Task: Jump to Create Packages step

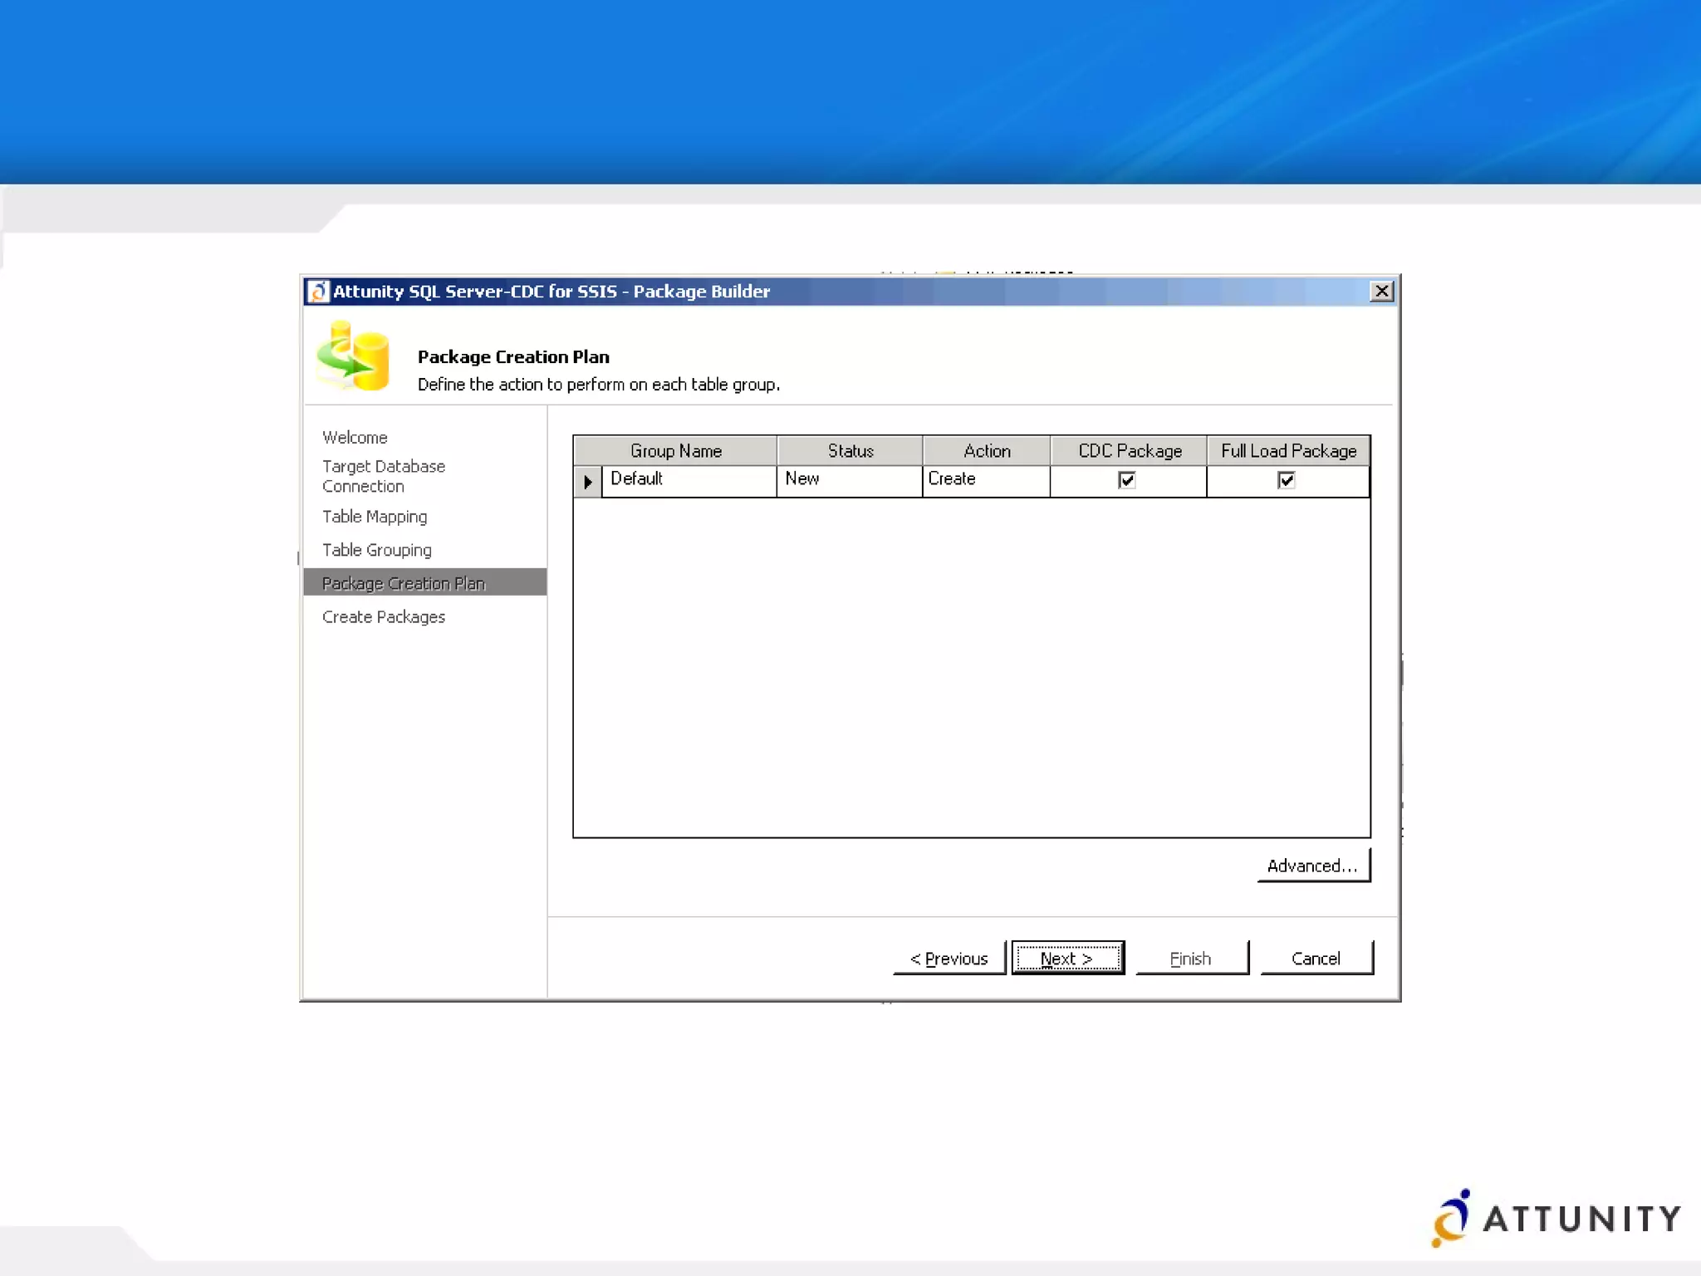Action: click(x=384, y=616)
